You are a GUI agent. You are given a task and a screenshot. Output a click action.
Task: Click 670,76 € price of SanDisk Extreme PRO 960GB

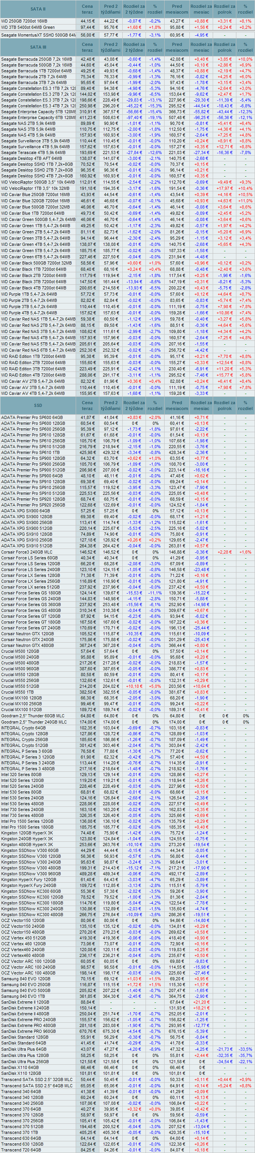[88, 1031]
